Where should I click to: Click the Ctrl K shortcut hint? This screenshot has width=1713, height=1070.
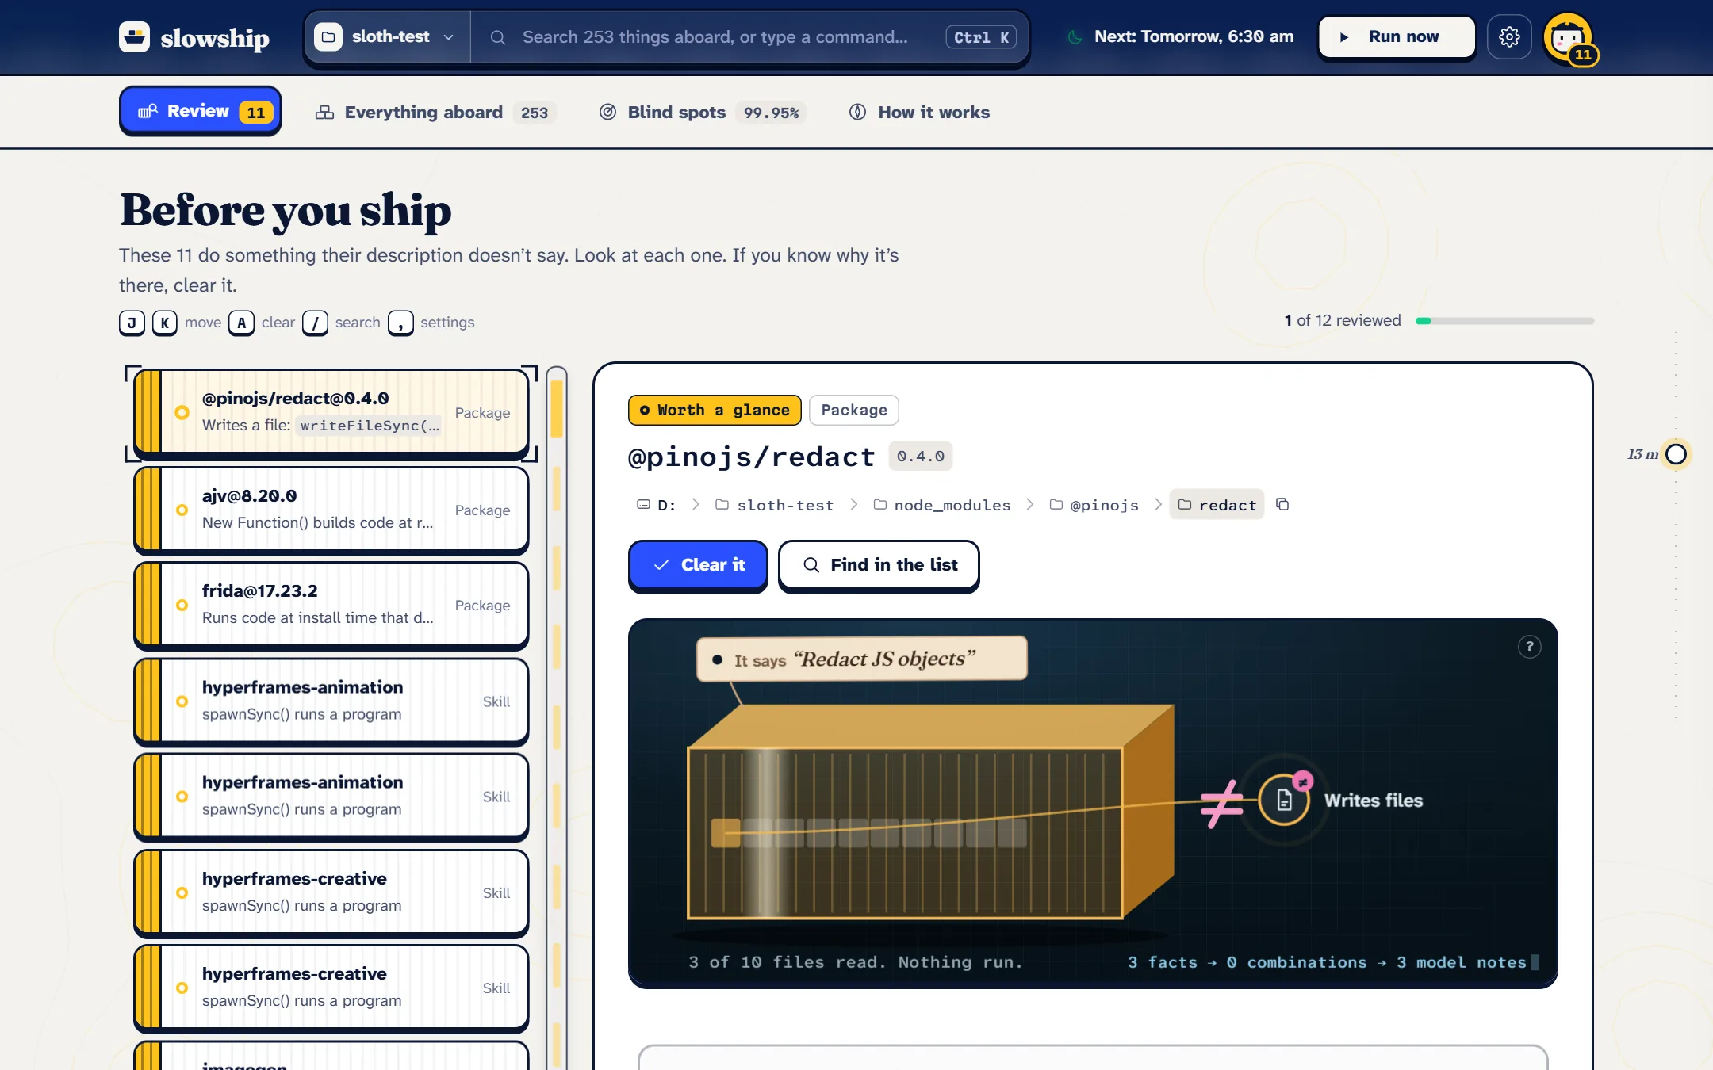coord(981,37)
